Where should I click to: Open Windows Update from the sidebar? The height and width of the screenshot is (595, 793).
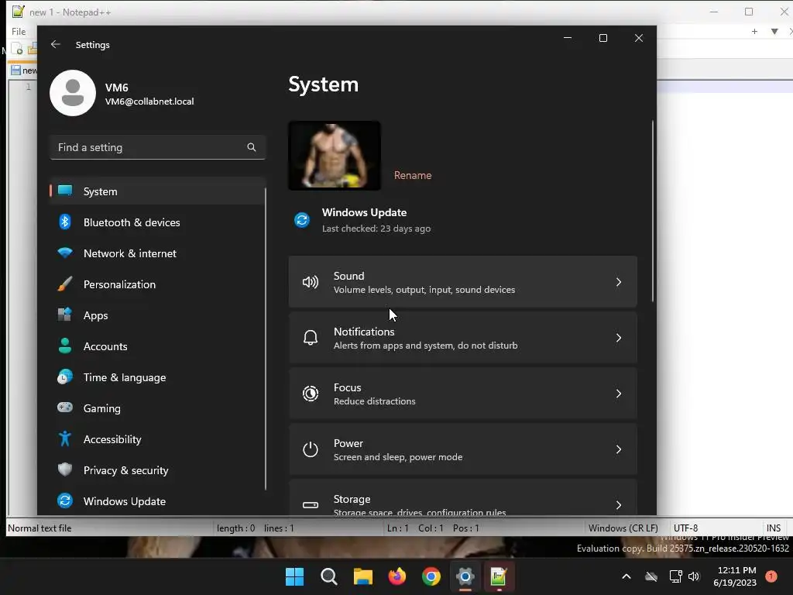click(x=156, y=501)
